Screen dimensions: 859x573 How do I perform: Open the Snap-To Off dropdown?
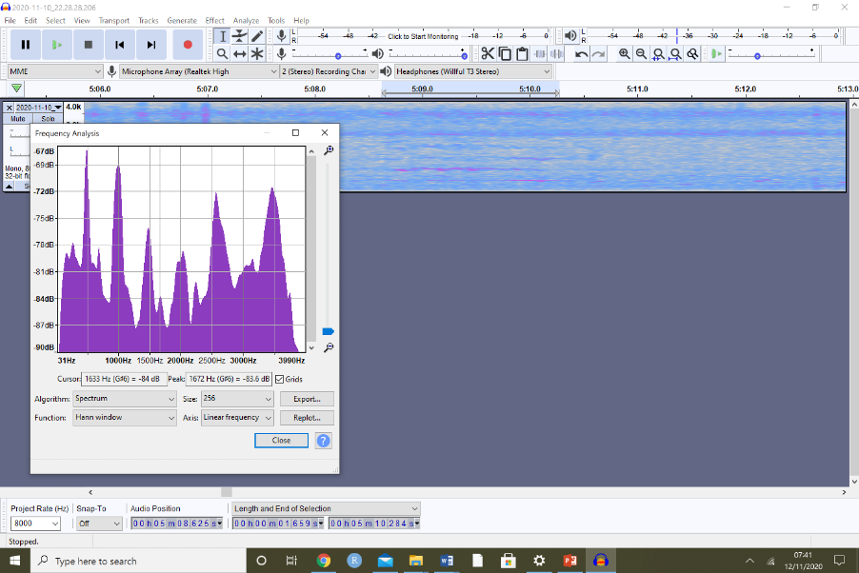click(99, 524)
